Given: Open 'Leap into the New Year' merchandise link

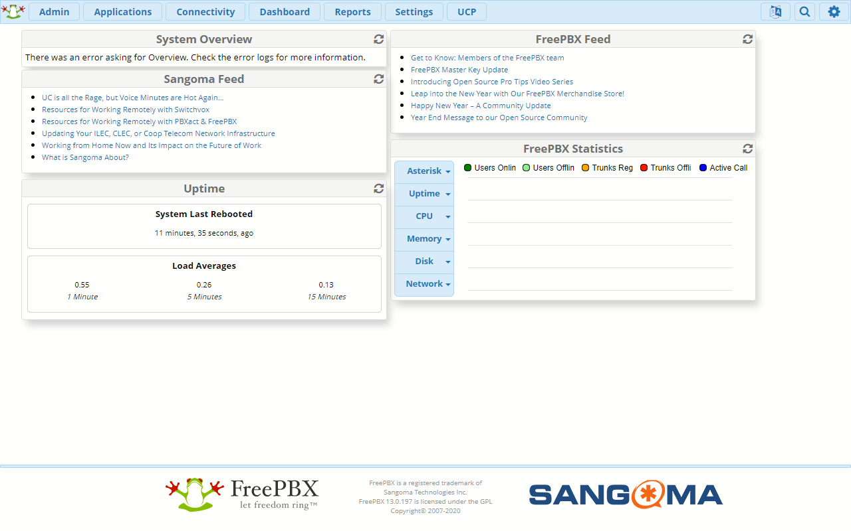Looking at the screenshot, I should pos(517,94).
